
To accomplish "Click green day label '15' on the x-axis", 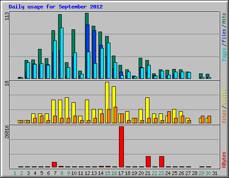I will point(107,173).
